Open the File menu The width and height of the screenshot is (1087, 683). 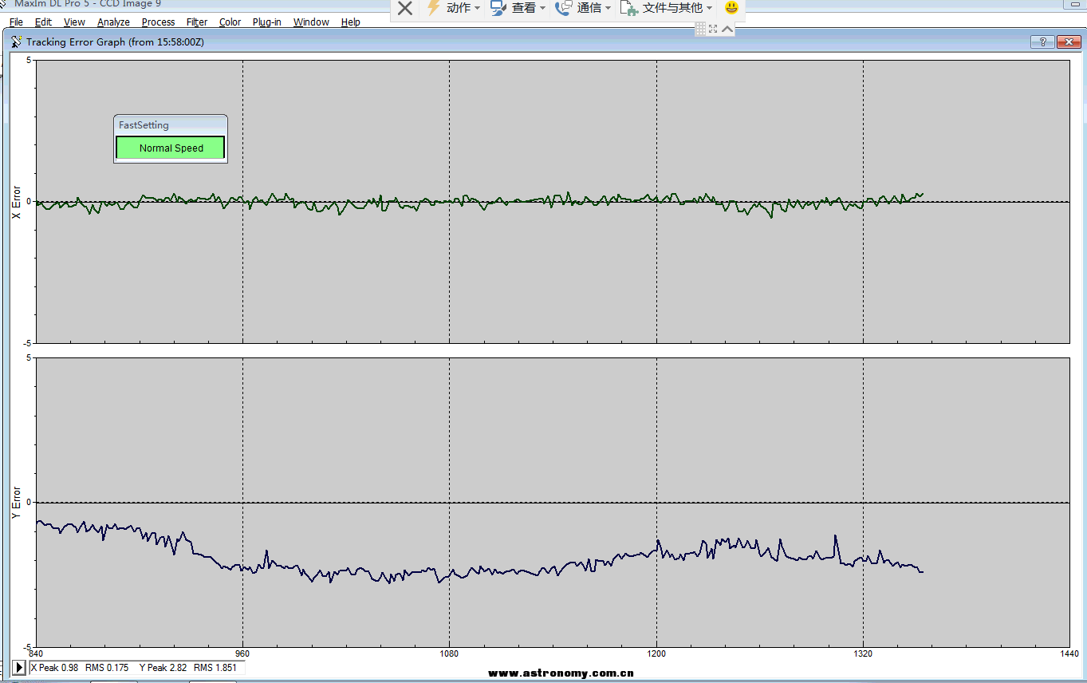16,22
